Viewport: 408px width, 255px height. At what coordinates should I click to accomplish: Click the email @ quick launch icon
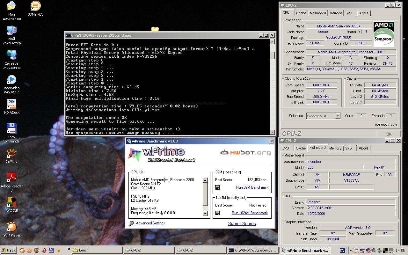click(29, 251)
